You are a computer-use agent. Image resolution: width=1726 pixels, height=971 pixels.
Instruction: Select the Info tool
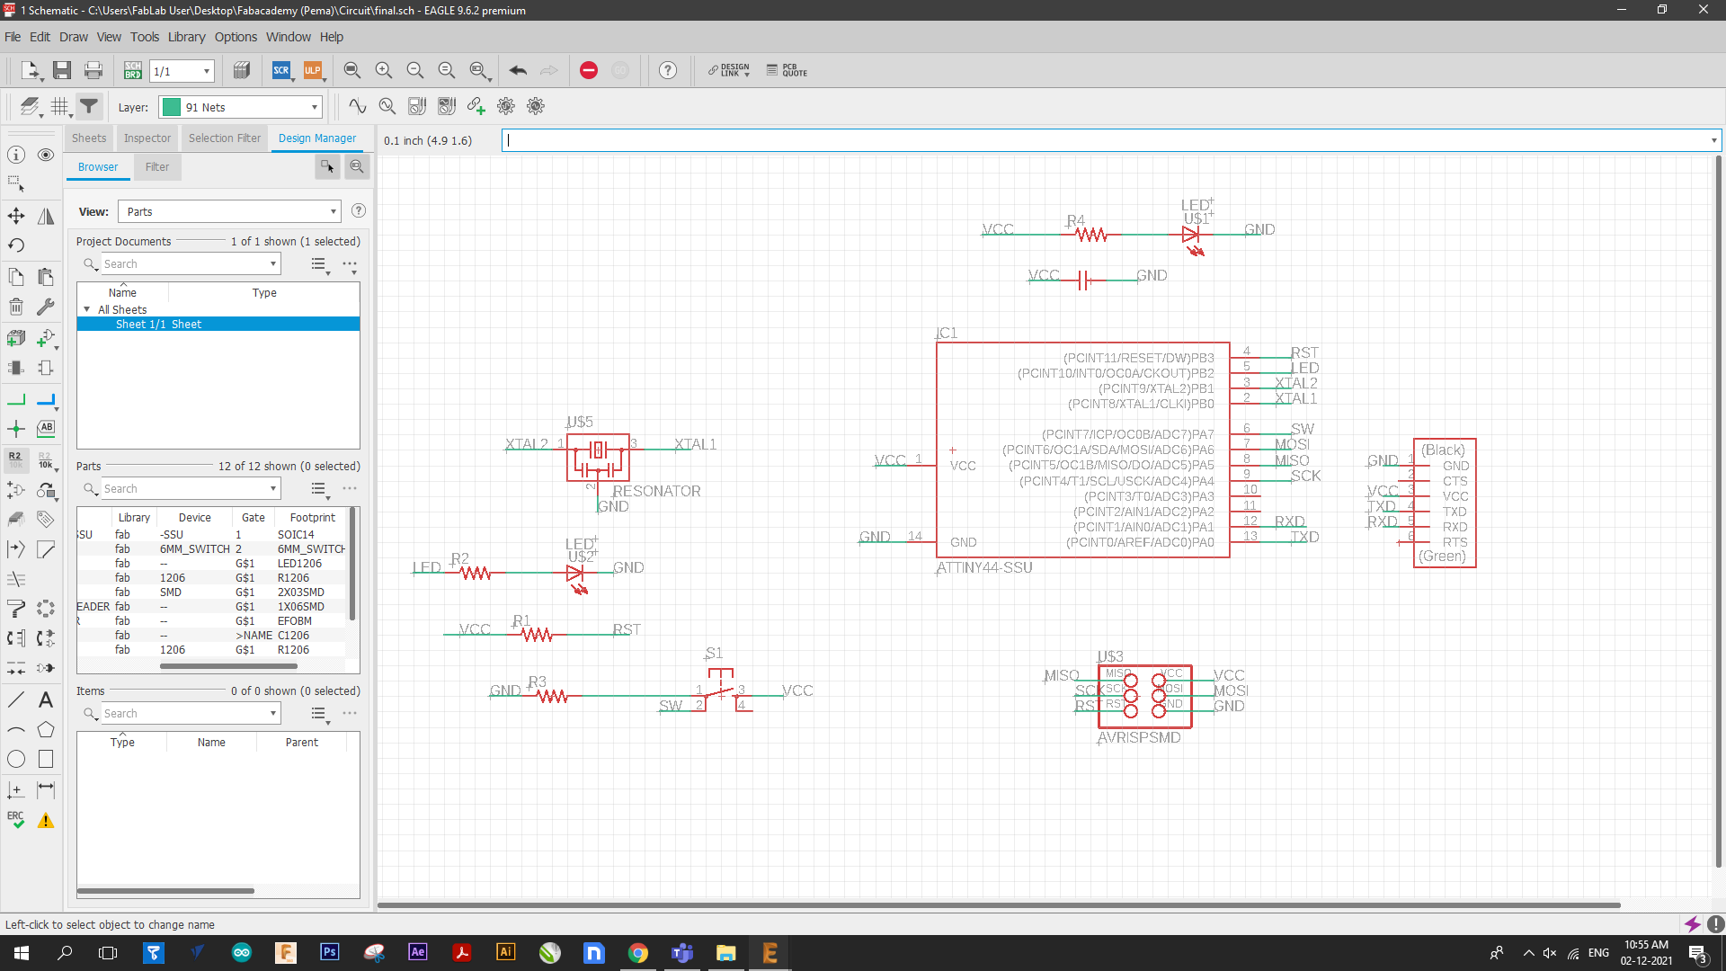[x=16, y=155]
